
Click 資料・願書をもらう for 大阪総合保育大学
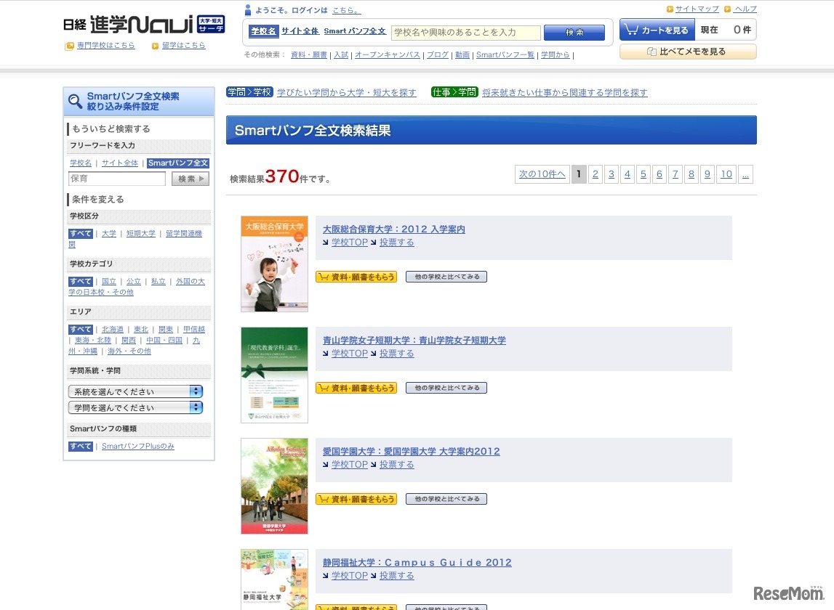click(356, 277)
